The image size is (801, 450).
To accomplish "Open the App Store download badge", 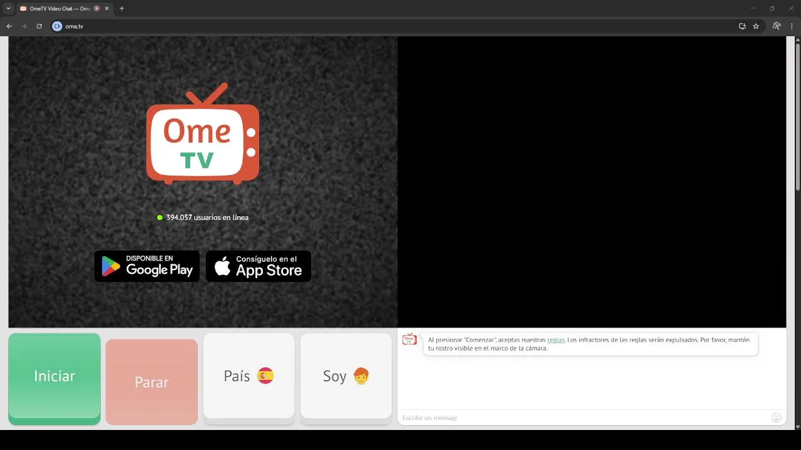I will [258, 266].
